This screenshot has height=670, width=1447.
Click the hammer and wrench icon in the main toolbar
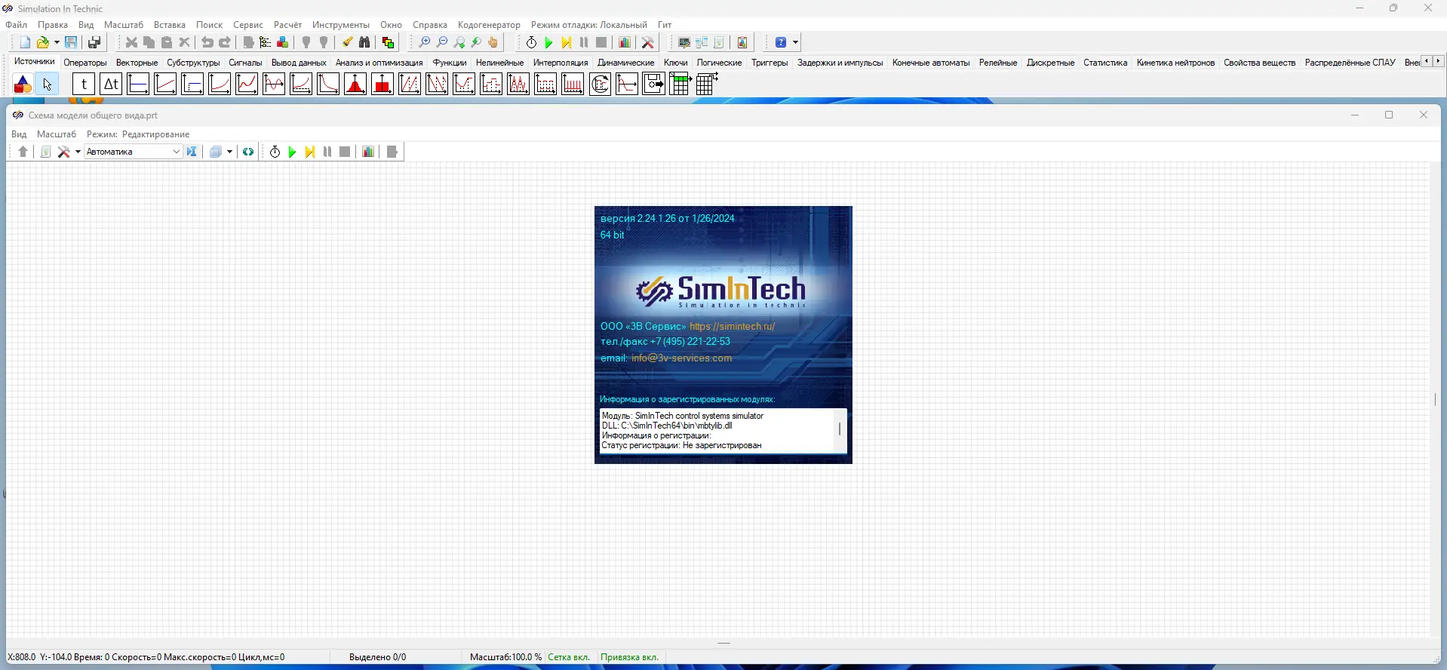pyautogui.click(x=647, y=43)
